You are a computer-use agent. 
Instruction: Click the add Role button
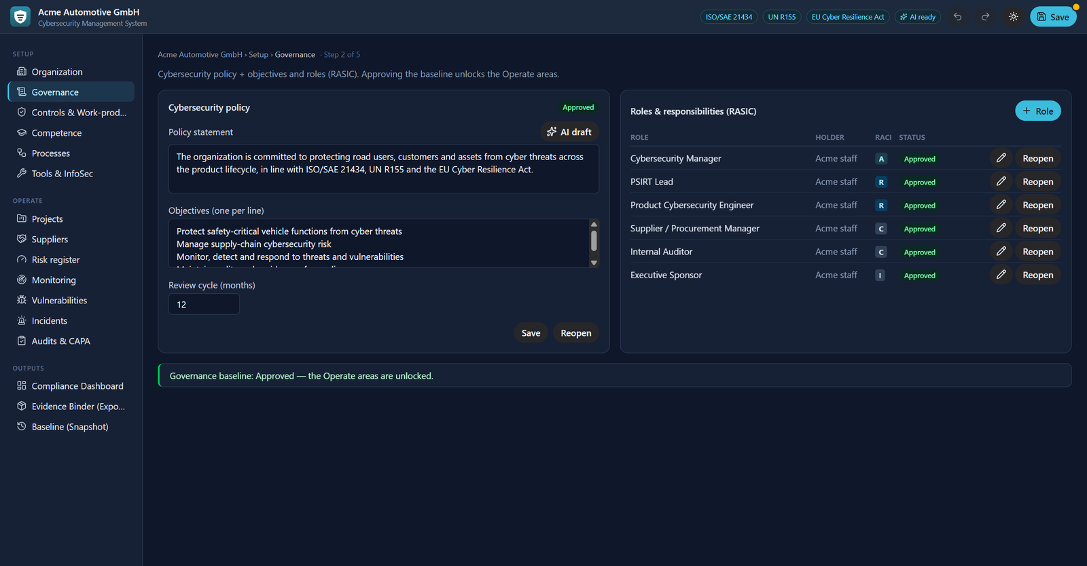tap(1038, 111)
